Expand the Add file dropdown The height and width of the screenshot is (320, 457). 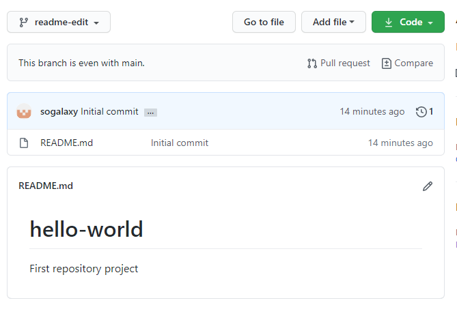(333, 22)
